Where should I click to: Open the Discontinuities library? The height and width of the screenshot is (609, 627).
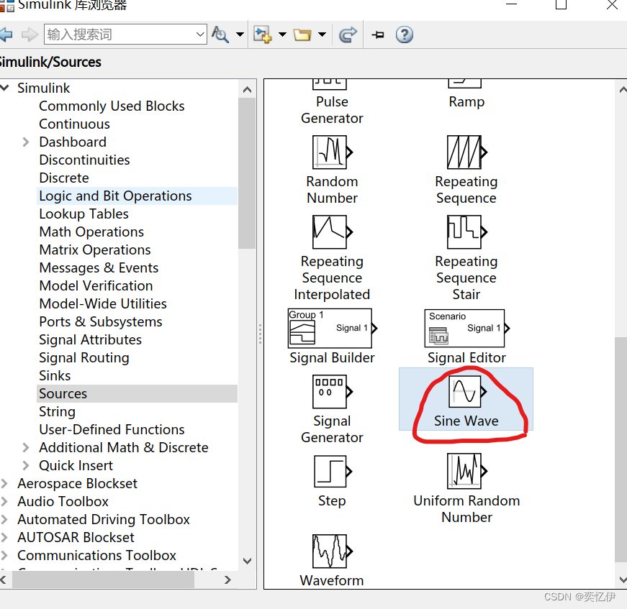tap(84, 160)
